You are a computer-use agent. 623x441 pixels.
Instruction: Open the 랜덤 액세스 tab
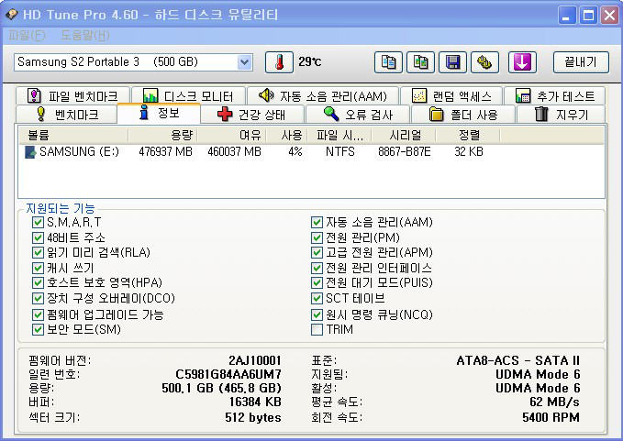[451, 96]
